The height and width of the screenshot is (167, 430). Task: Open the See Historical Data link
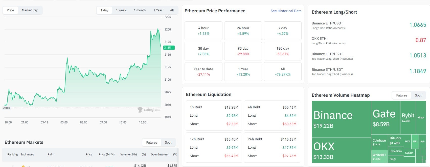click(x=286, y=11)
